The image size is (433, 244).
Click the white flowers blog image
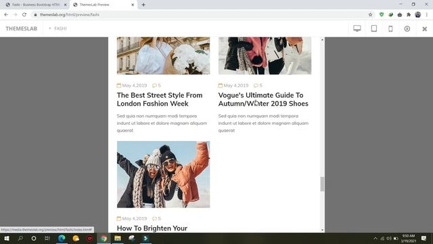click(x=163, y=56)
